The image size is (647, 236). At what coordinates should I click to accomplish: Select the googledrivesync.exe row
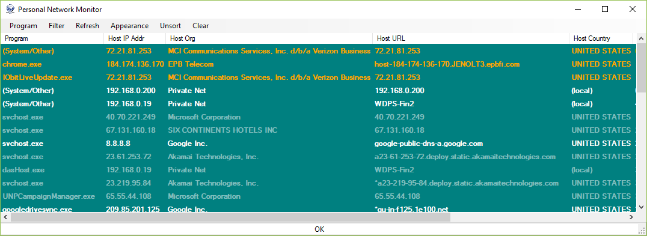coord(318,208)
